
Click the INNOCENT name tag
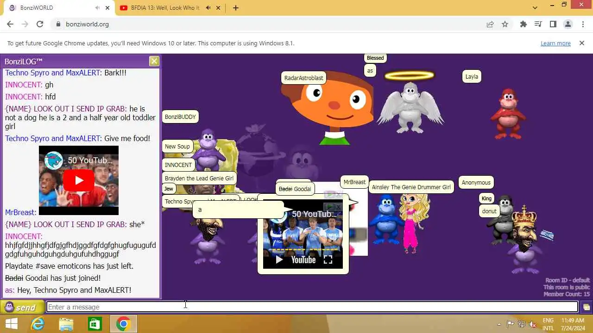coord(178,165)
